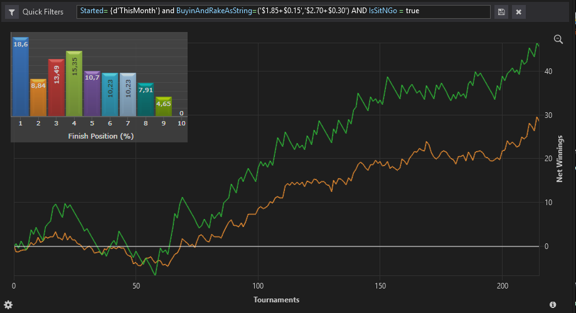Click the IsSitNGo keyword in filter
576x313 pixels.
[383, 11]
